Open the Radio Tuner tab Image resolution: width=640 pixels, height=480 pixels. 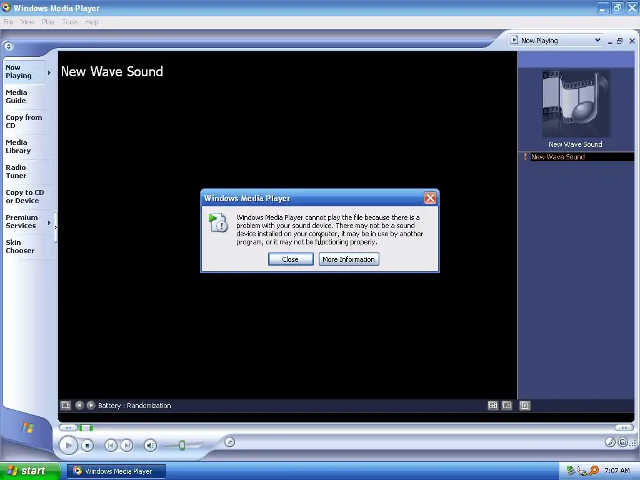pos(27,171)
